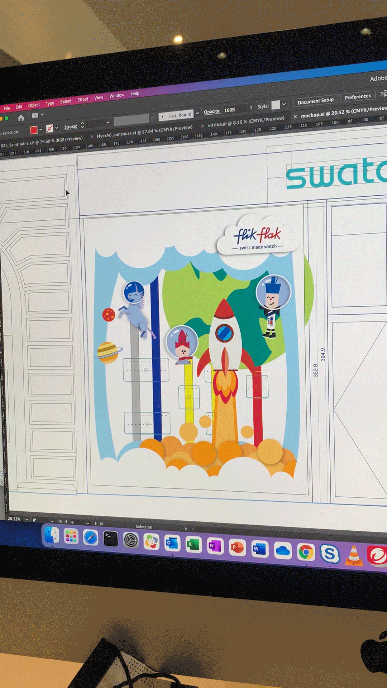Switch to FlyerA6_concours.ai tab
The height and width of the screenshot is (688, 387).
tap(144, 132)
